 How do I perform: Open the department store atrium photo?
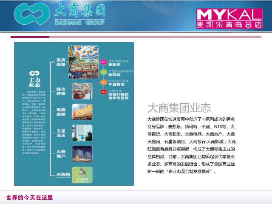pyautogui.click(x=83, y=62)
